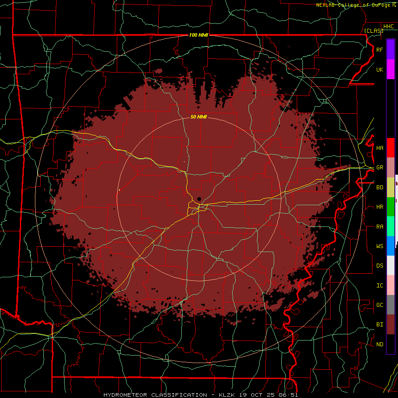Click the 'KLZK' radar site identifier
The height and width of the screenshot is (398, 398).
[x=227, y=395]
